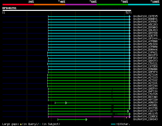Screen dimensions: 162x126
Task: Select the UniRef100_C5XTG5 label
Action: click(x=145, y=94)
